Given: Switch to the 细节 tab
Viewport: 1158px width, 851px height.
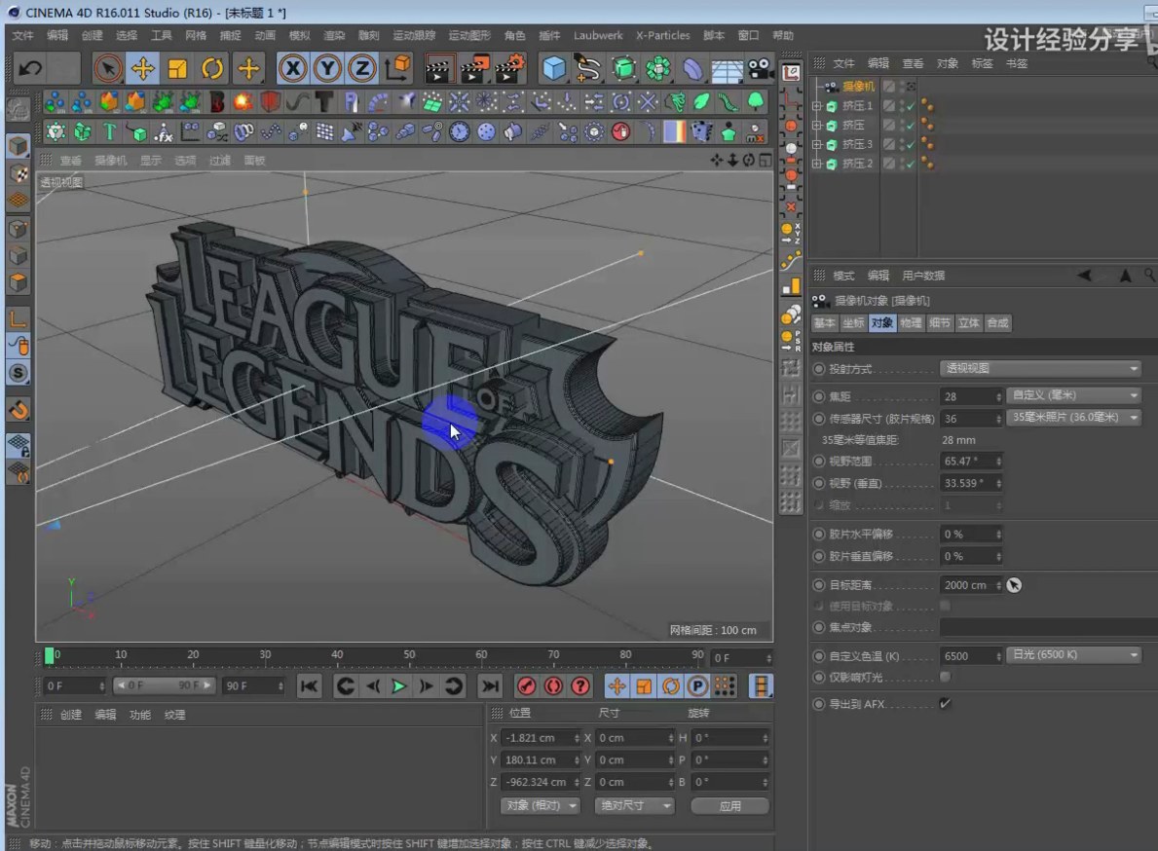Looking at the screenshot, I should coord(940,323).
